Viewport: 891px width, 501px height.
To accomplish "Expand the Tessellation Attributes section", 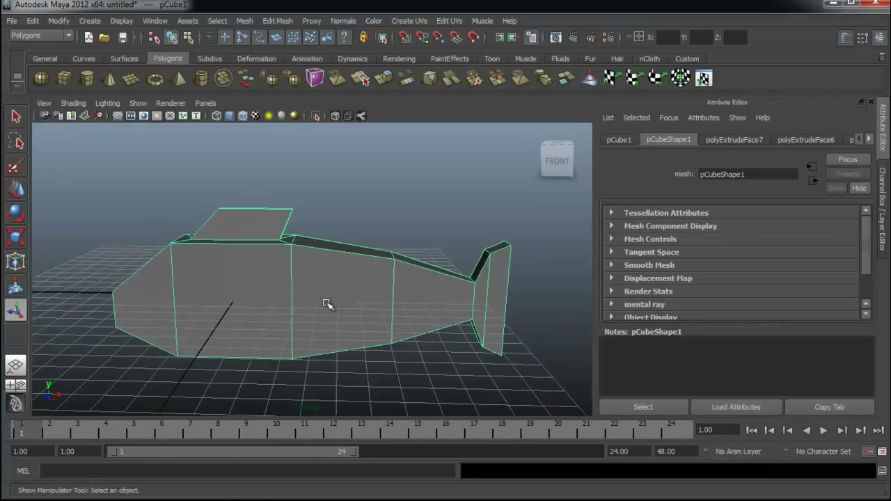I will tap(730, 213).
